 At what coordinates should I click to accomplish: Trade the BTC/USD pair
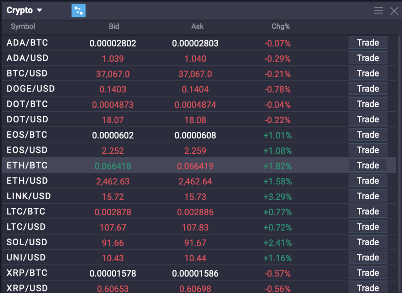(x=367, y=73)
